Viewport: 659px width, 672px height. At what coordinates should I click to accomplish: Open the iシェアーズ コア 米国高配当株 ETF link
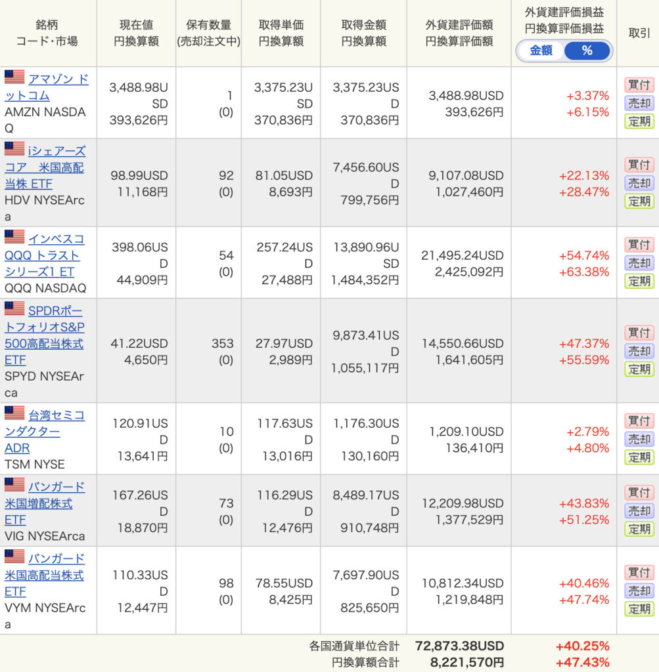45,167
